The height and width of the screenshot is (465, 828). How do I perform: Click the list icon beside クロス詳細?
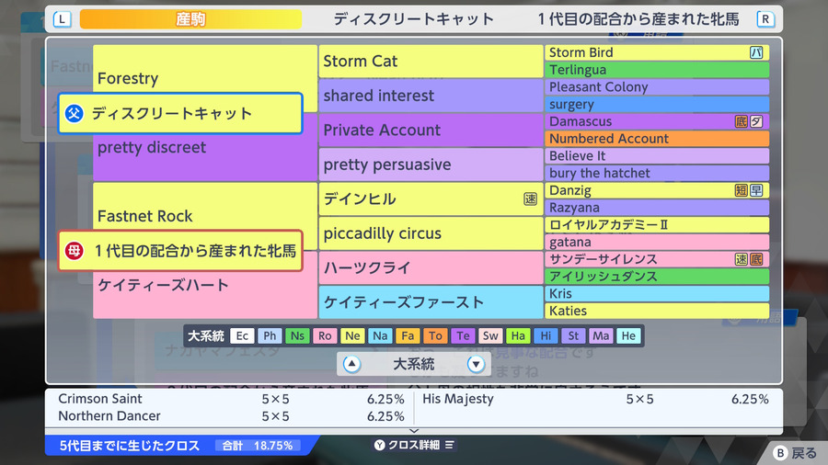coord(449,445)
